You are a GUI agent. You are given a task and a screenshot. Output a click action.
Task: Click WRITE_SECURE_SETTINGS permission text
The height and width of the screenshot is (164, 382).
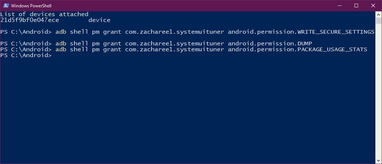pyautogui.click(x=336, y=32)
